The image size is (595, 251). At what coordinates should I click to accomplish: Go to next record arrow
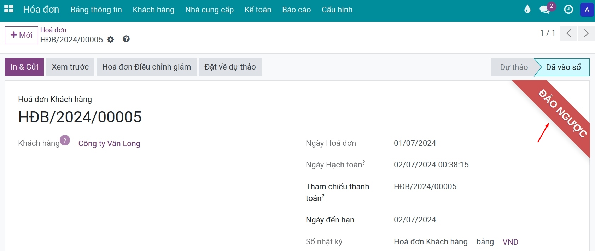tap(586, 33)
